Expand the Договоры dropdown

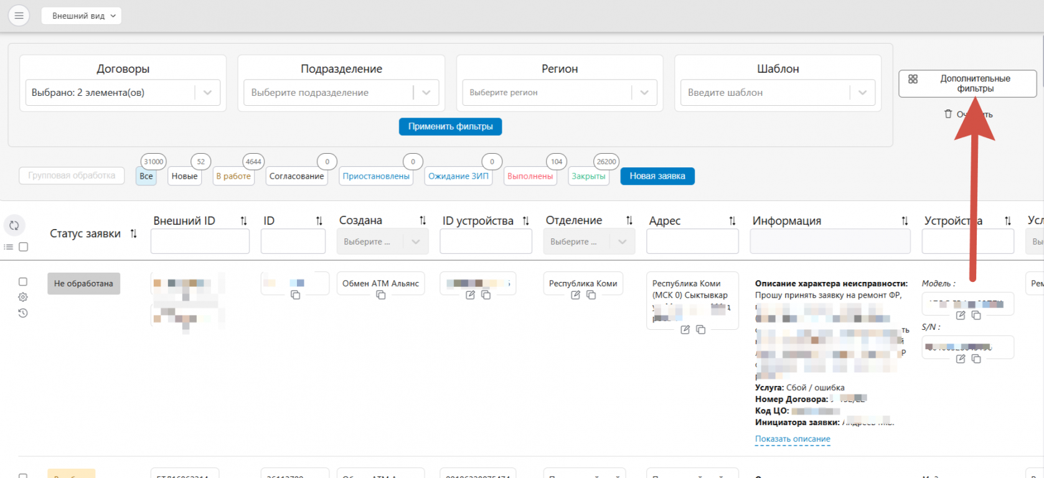coord(207,93)
